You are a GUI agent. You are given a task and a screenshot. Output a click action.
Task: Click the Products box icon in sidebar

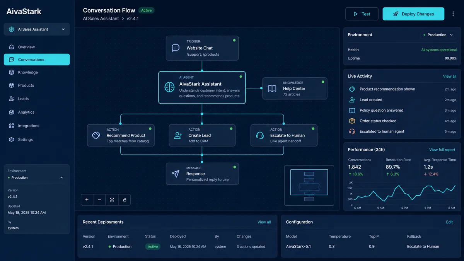click(11, 85)
